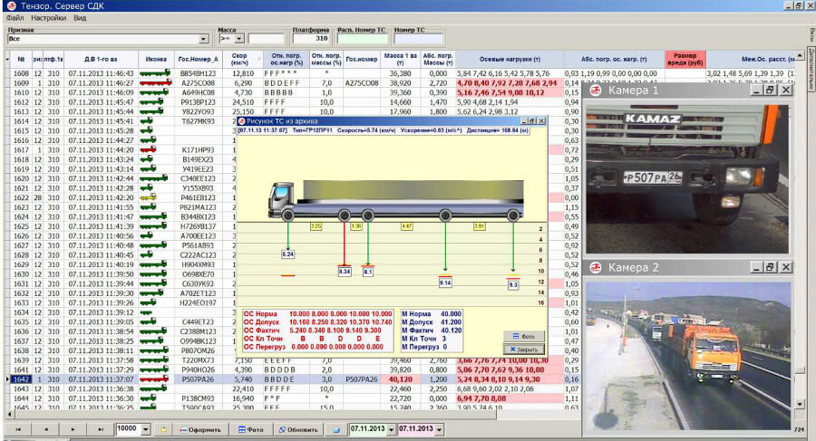Go to the previous record

click(45, 429)
